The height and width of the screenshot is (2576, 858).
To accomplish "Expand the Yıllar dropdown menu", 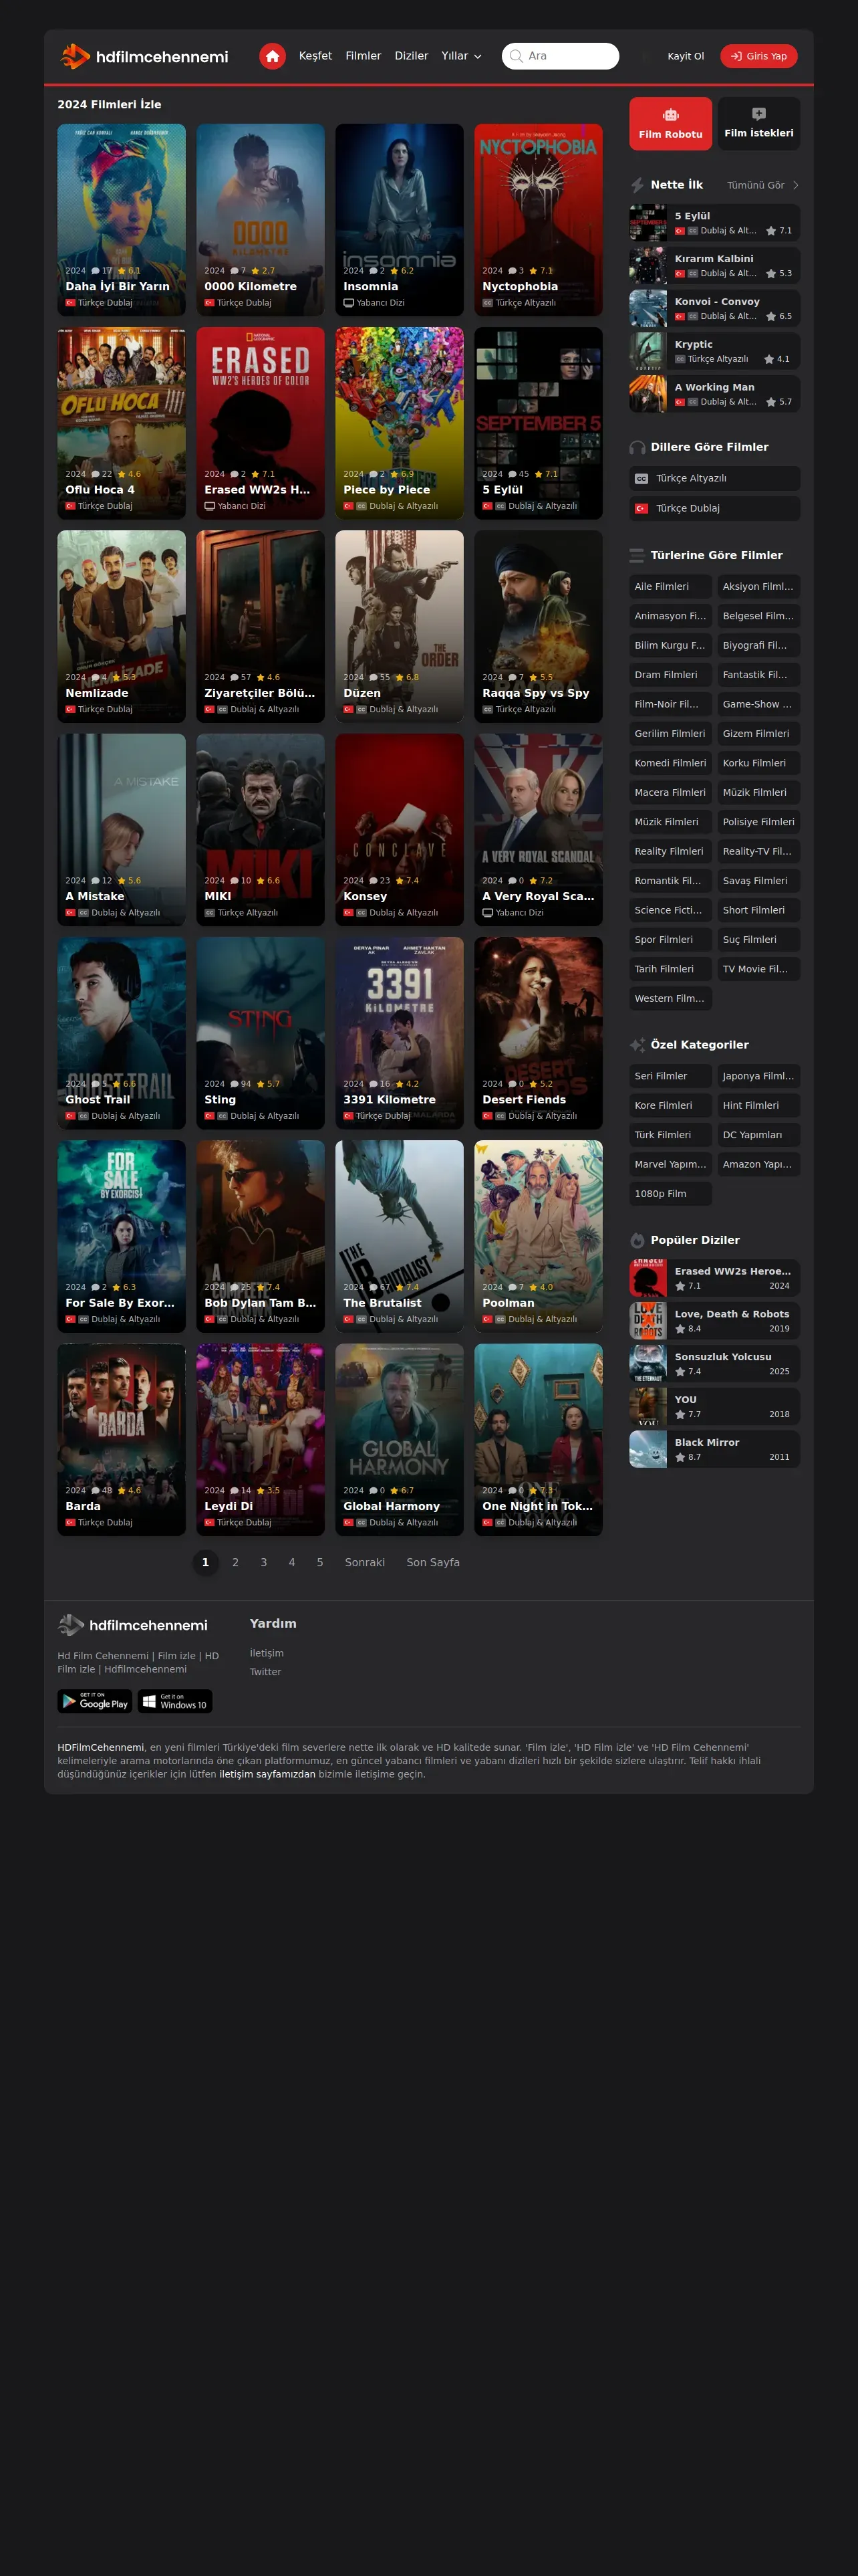I will tap(462, 56).
